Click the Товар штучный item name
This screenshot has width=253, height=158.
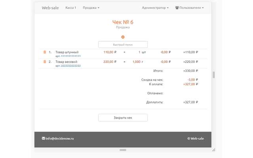[x=67, y=52]
